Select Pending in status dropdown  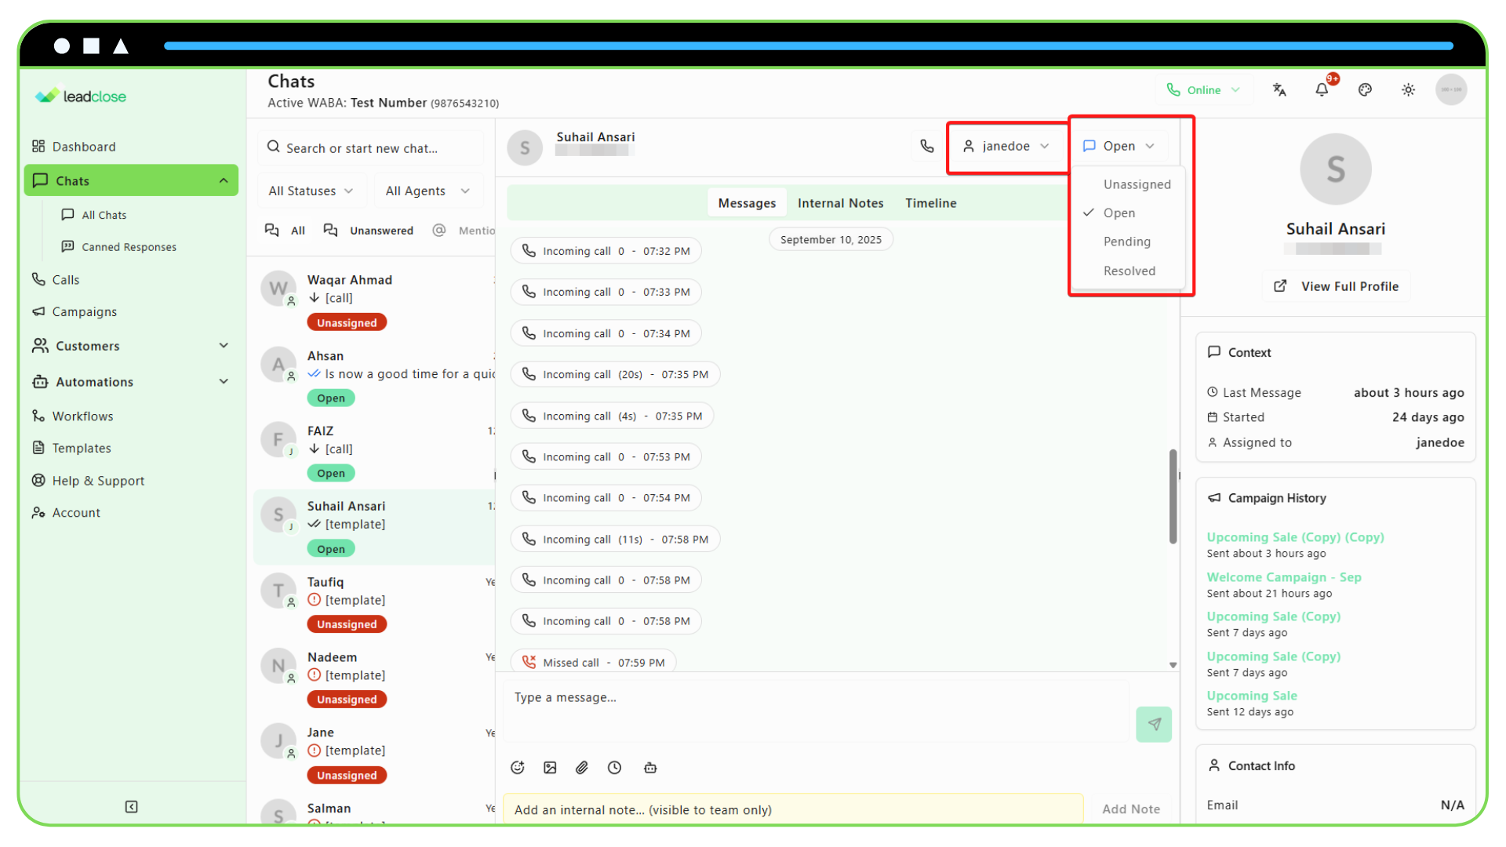tap(1126, 242)
